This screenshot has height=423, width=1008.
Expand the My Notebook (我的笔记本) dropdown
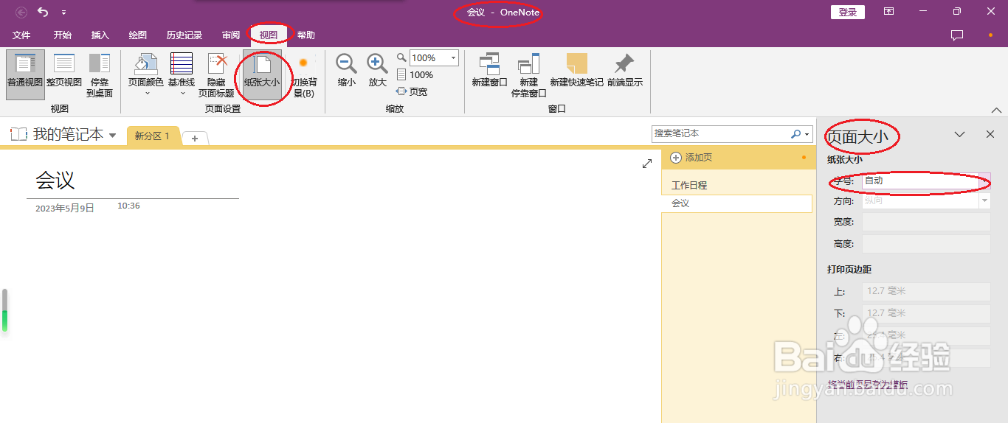click(x=112, y=135)
